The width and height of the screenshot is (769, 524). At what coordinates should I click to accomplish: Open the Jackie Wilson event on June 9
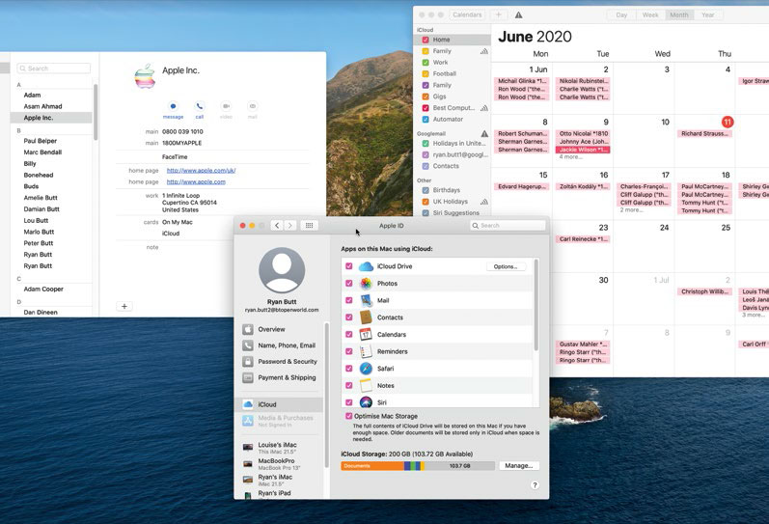583,150
